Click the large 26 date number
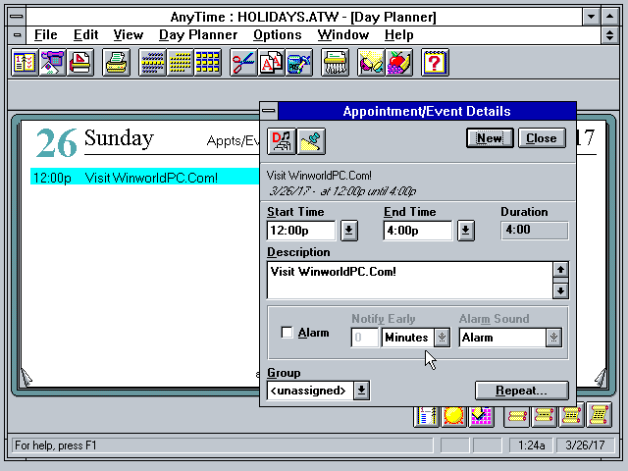 coord(56,143)
